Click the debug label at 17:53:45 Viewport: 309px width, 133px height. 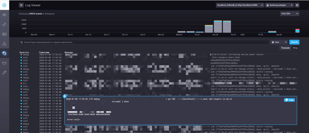pyautogui.click(x=26, y=55)
